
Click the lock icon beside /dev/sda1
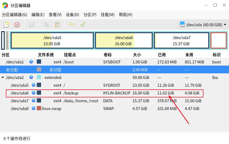(31, 62)
